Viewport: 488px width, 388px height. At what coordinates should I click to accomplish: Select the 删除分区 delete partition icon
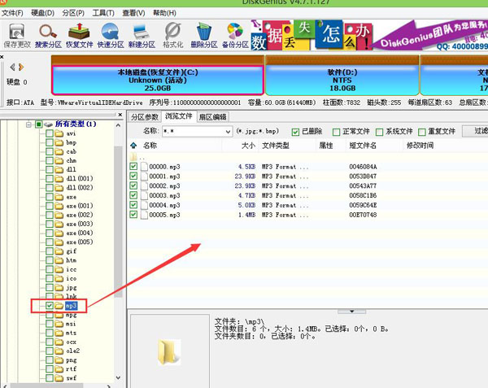(204, 36)
